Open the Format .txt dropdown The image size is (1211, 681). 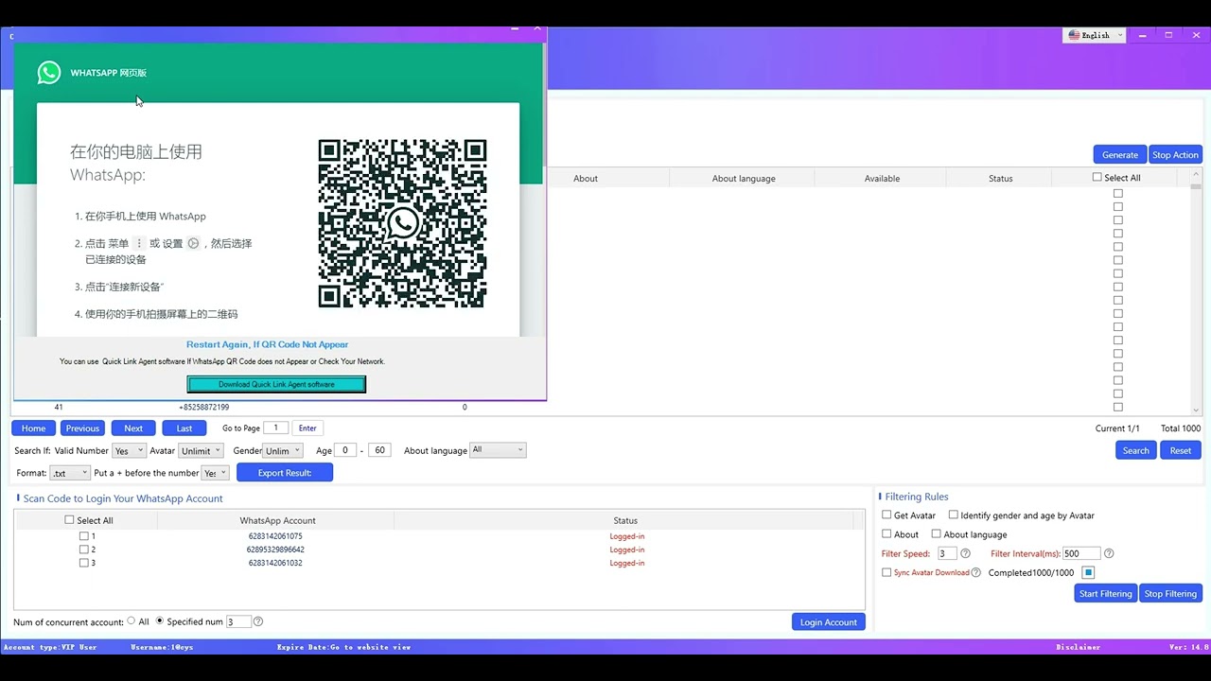70,473
